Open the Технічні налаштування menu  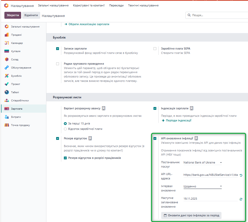[x=143, y=5]
